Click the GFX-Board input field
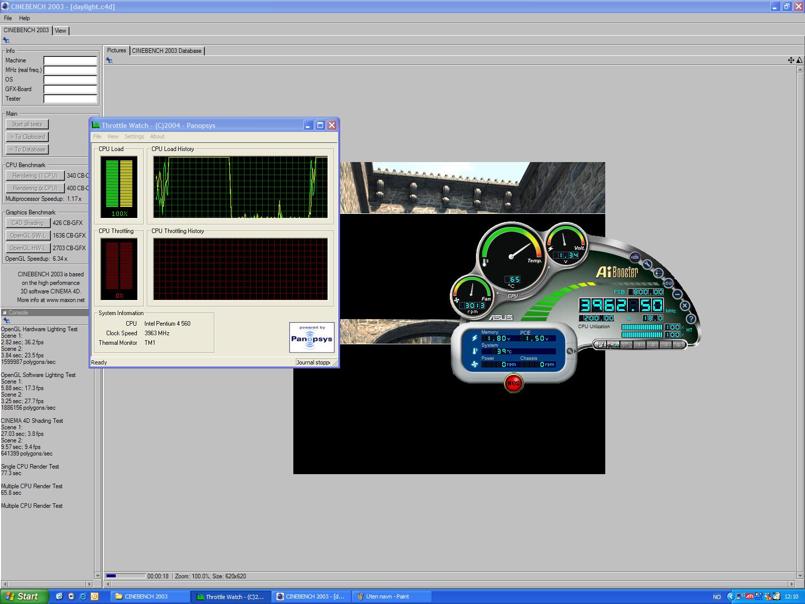The image size is (805, 604). (x=70, y=89)
